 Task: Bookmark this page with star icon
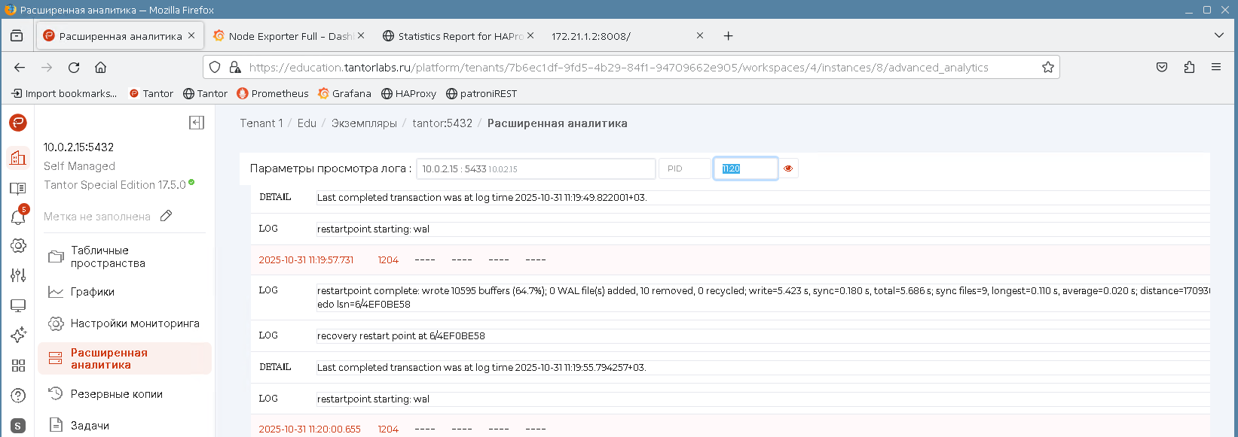pyautogui.click(x=1047, y=67)
